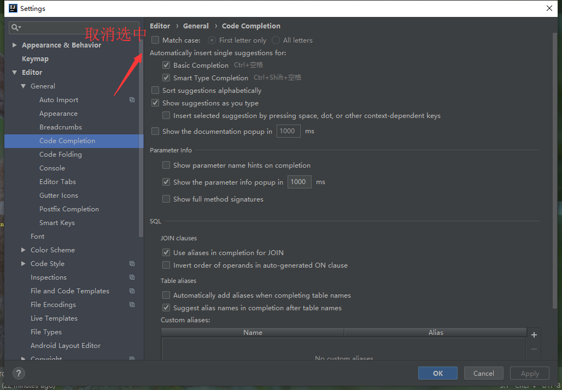Open Postfix Completion settings

pos(69,209)
